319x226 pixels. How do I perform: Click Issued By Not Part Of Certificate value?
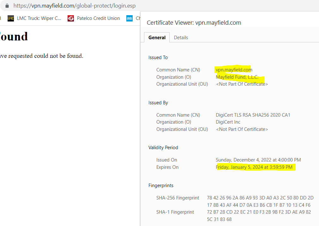pyautogui.click(x=242, y=129)
